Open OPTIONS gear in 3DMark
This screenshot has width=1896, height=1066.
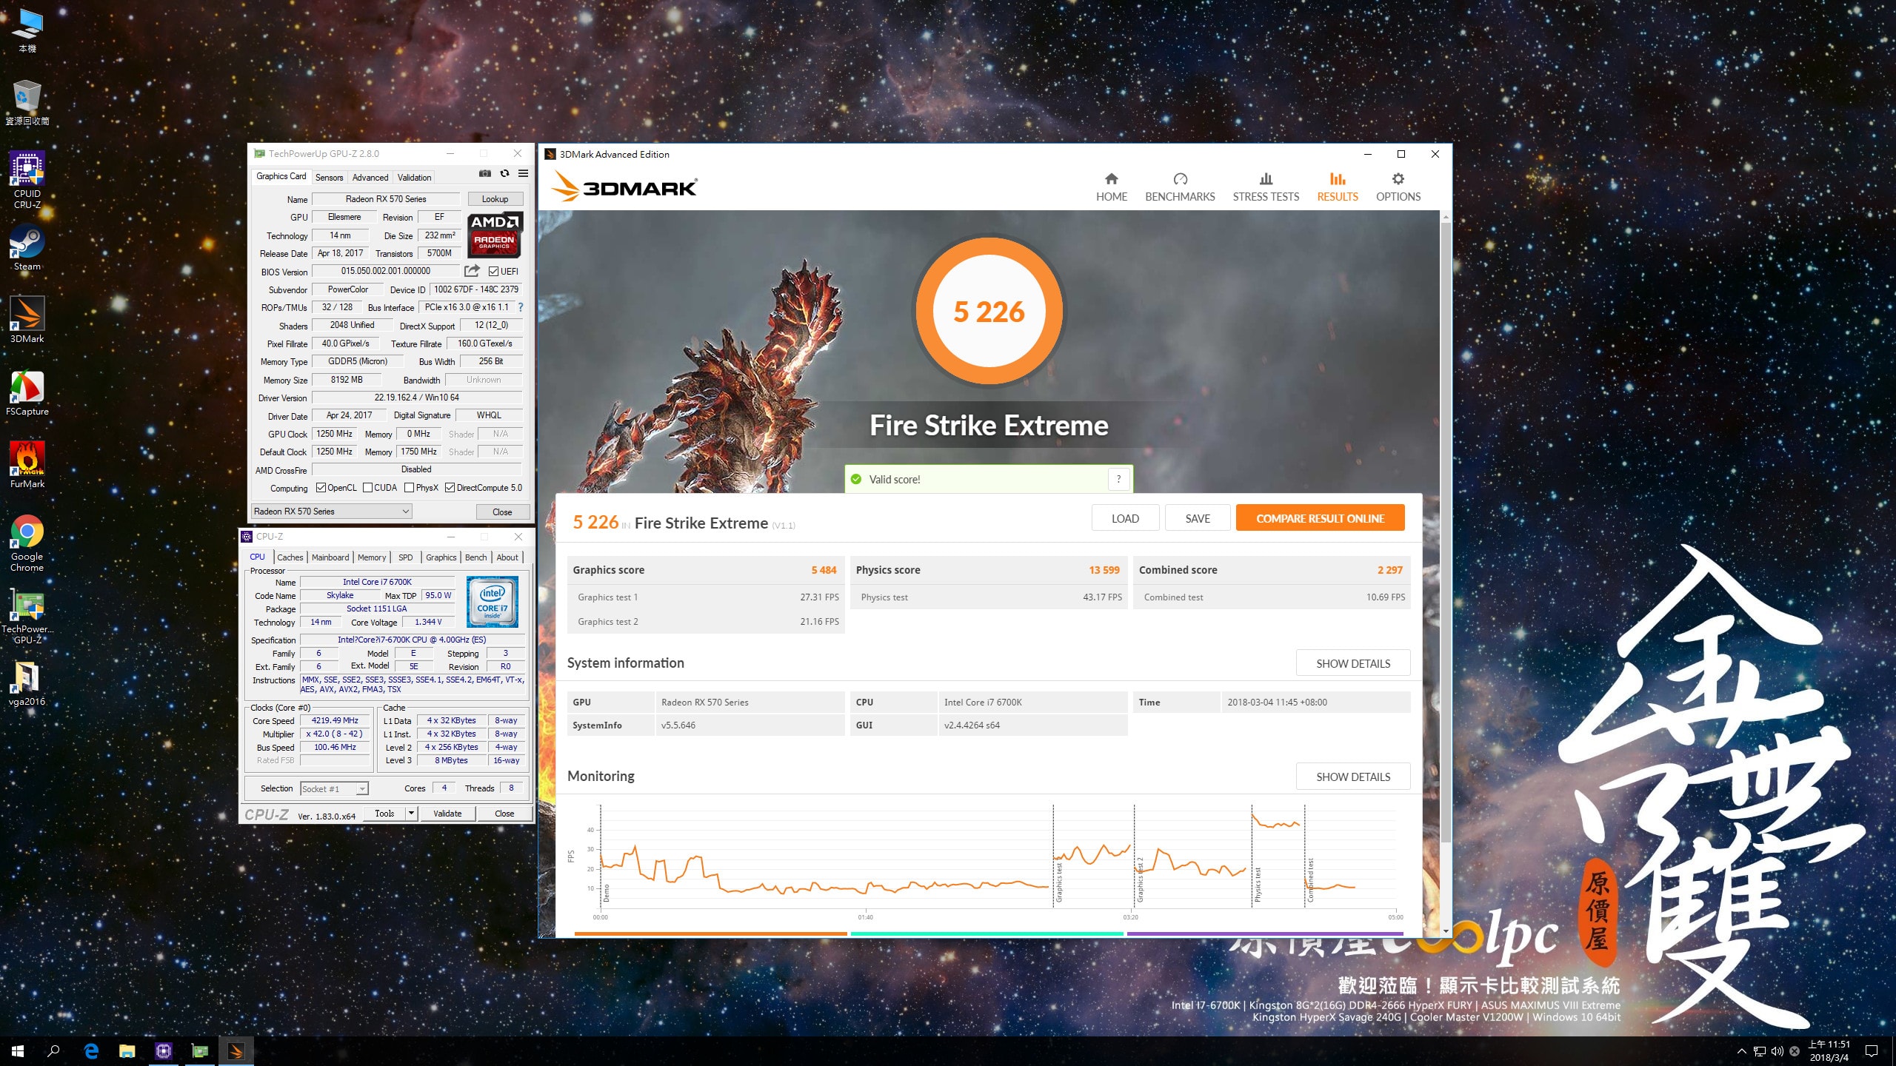[1398, 187]
